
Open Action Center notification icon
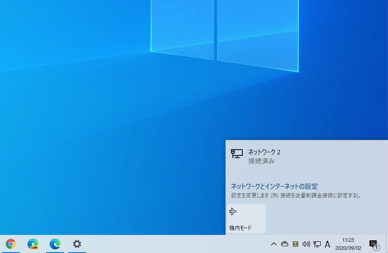(373, 244)
